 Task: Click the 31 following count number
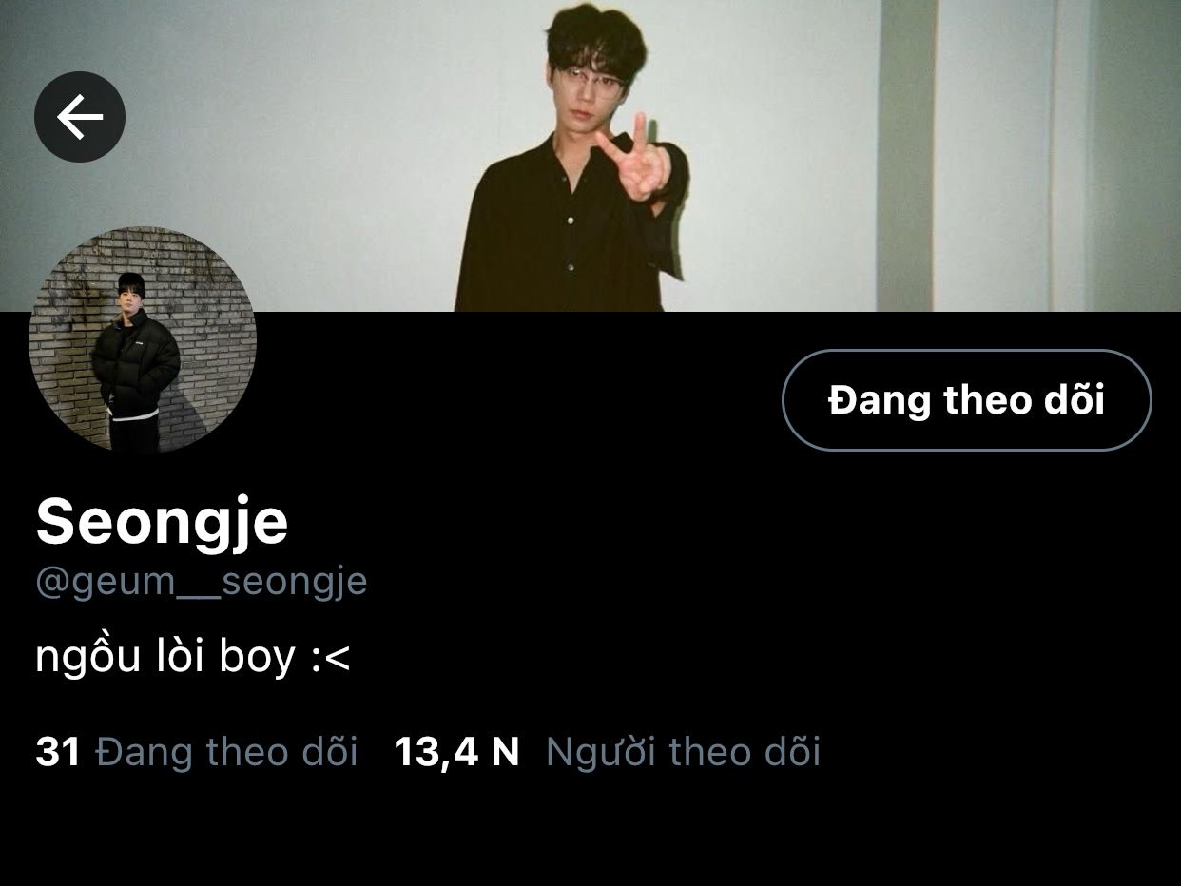(x=58, y=752)
